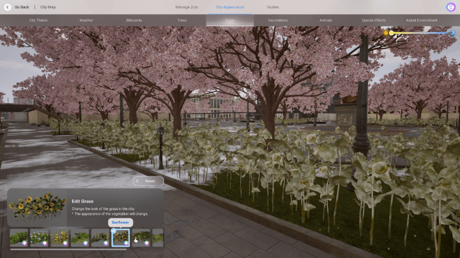Select the yellow wildflower grass thumbnail

[x=59, y=237]
